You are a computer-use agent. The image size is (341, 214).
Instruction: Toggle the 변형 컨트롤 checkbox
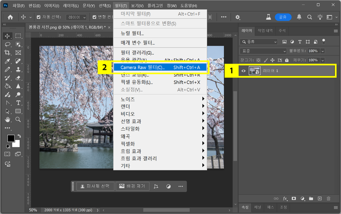[95, 17]
